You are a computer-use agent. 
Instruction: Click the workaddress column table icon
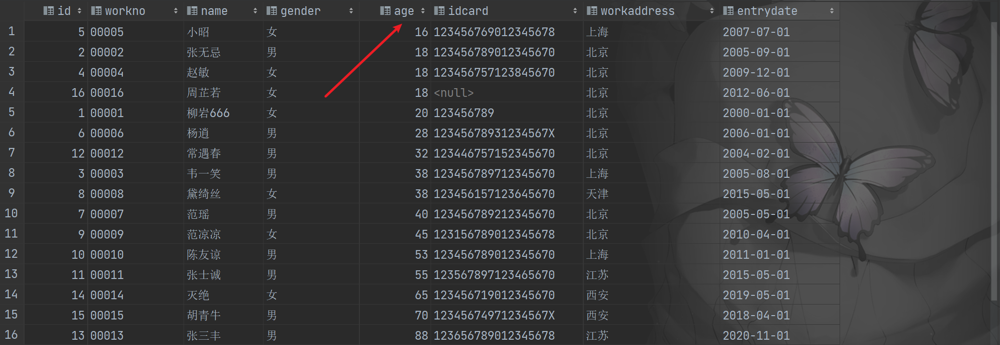(592, 11)
